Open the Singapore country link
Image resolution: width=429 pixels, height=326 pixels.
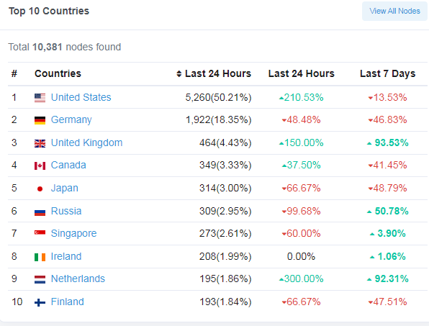(74, 234)
